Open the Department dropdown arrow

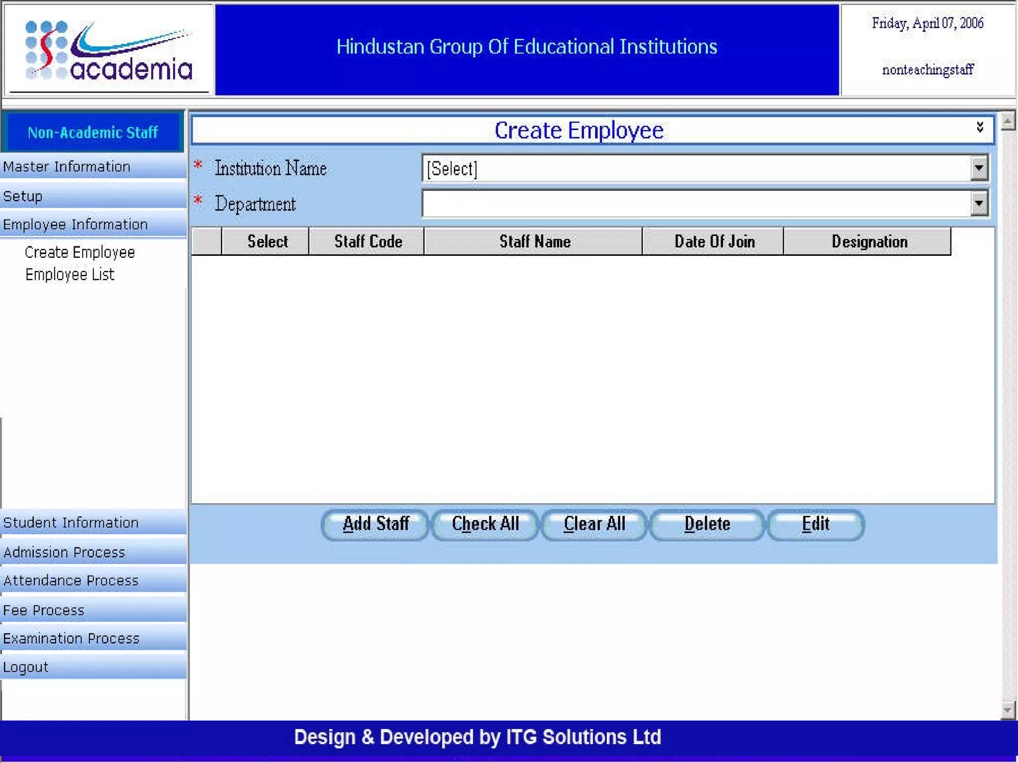pos(978,203)
